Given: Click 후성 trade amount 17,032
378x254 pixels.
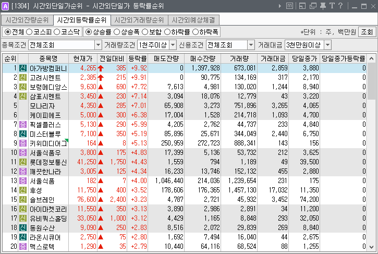Looking at the screenshot, I should 278,190.
